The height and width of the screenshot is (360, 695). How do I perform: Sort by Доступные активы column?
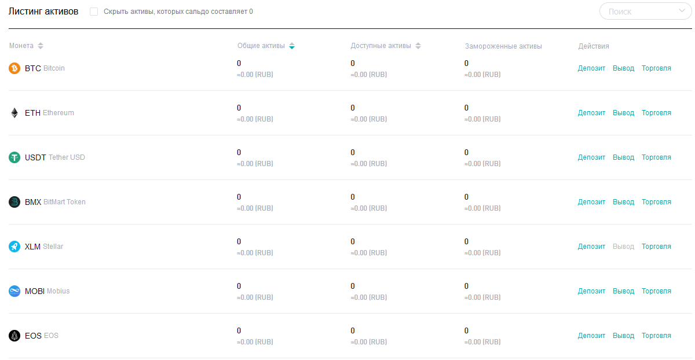tap(418, 46)
